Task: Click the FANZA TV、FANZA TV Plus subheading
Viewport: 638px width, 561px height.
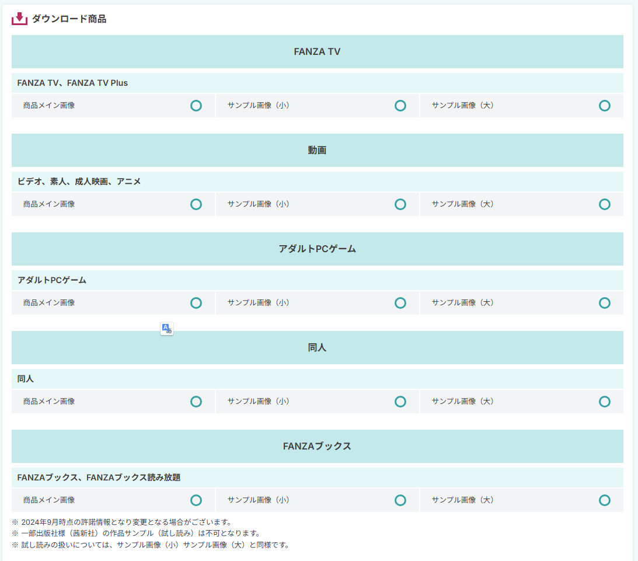Action: 72,83
